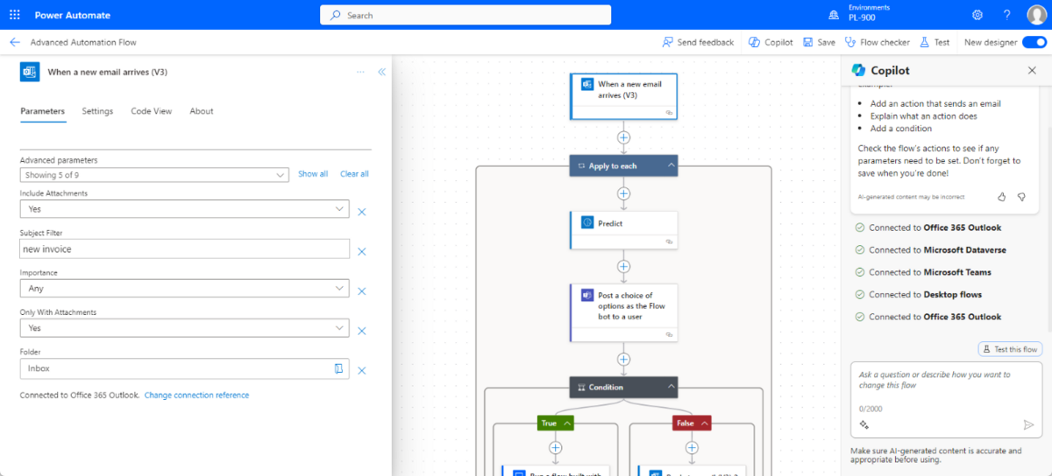
Task: Open the app launcher waffle icon
Action: tap(14, 15)
